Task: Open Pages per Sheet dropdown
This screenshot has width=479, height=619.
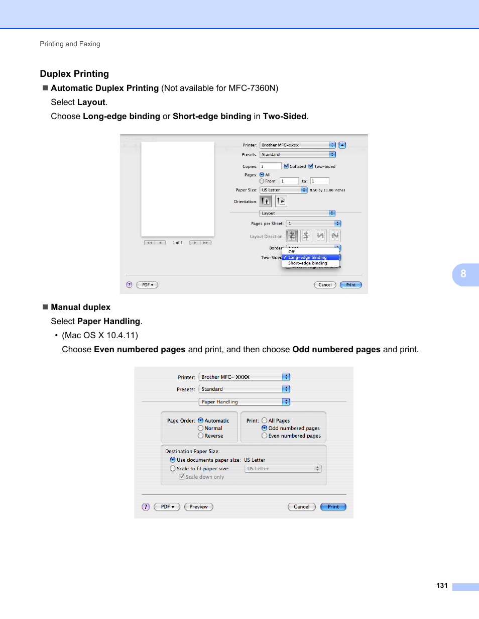Action: coord(314,224)
